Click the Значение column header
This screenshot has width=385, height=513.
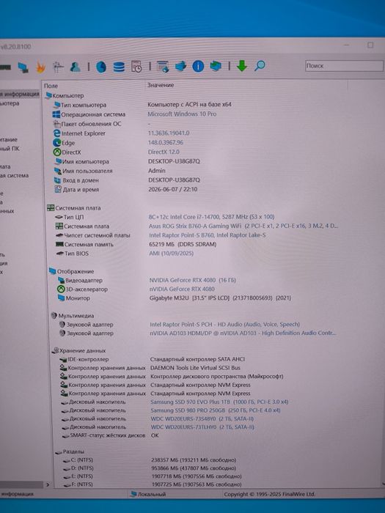coord(161,85)
